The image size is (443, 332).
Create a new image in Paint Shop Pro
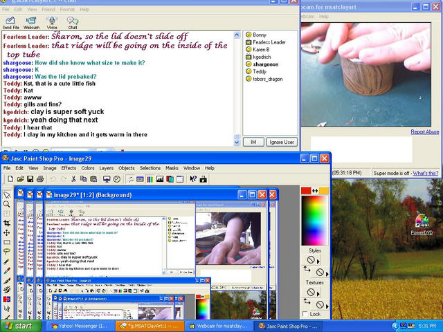tap(10, 179)
